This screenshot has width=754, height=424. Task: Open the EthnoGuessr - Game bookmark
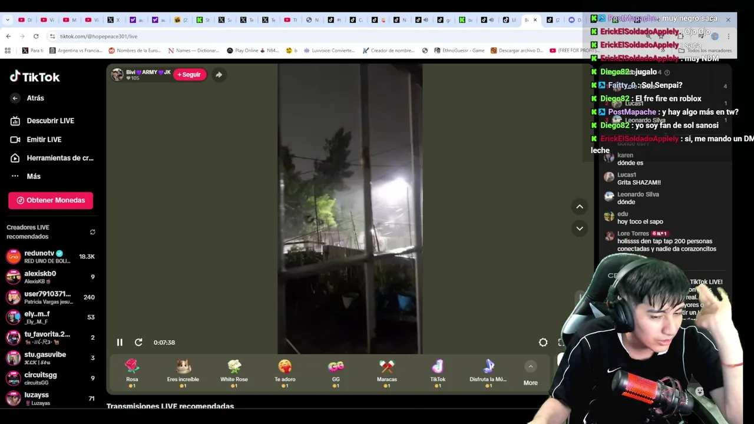[x=459, y=51]
